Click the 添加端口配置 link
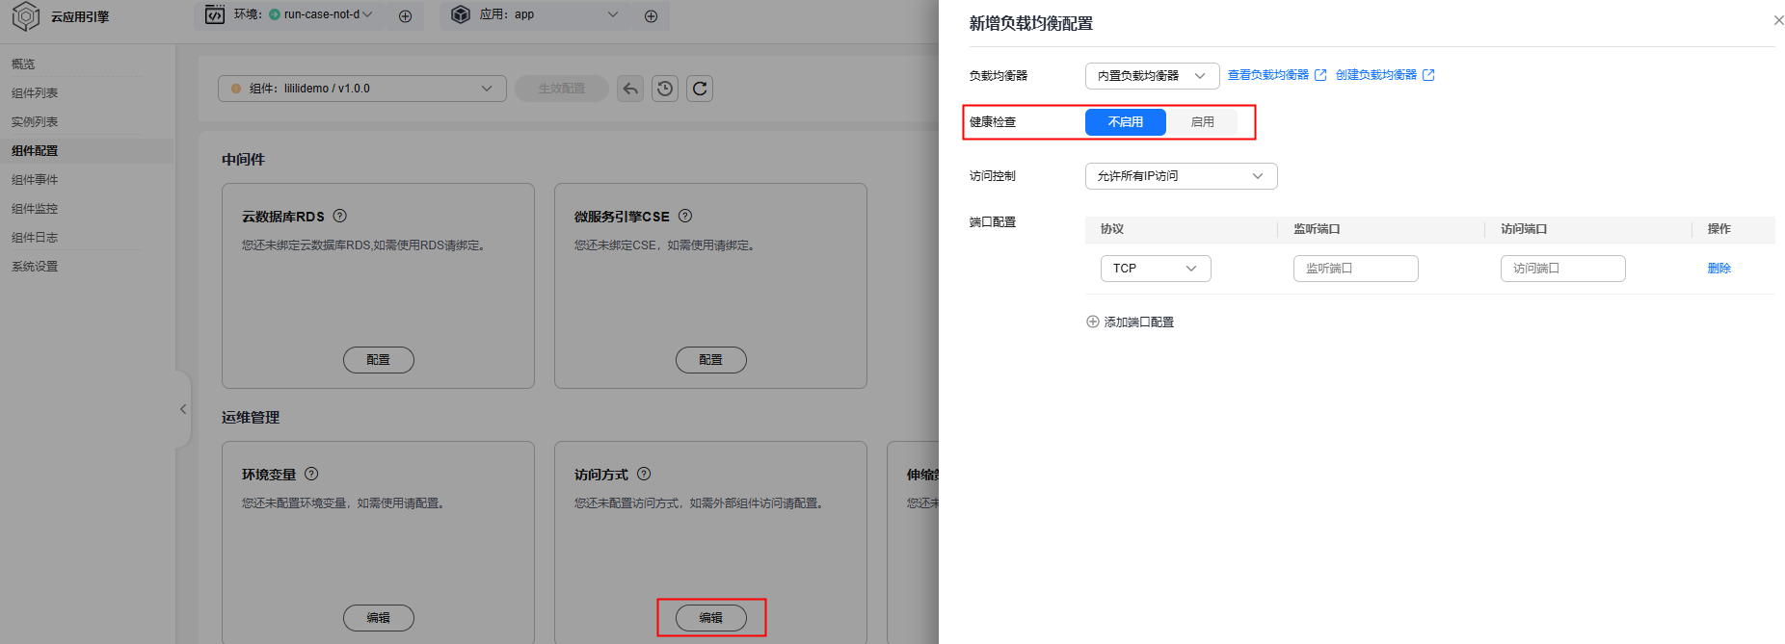This screenshot has width=1785, height=644. (x=1138, y=322)
